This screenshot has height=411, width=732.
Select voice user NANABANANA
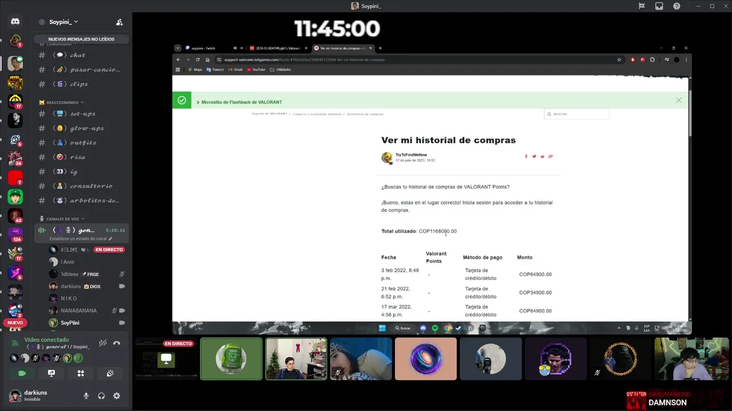click(87, 311)
